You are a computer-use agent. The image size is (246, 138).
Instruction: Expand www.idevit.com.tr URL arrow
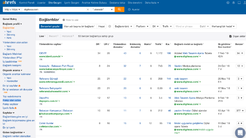click(x=62, y=57)
